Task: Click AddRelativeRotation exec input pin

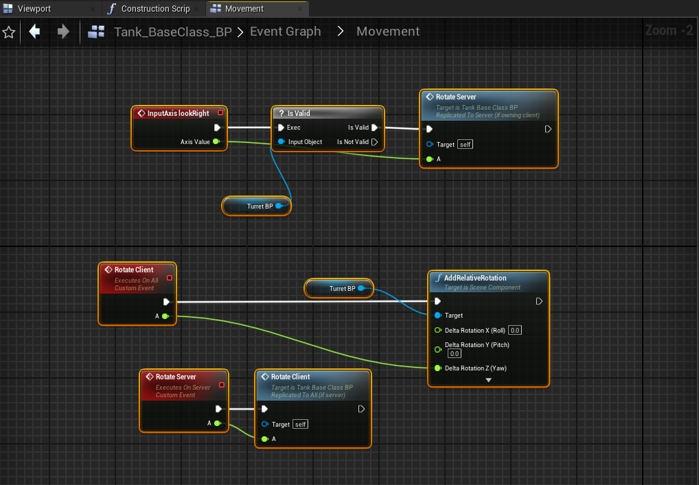Action: pyautogui.click(x=437, y=302)
